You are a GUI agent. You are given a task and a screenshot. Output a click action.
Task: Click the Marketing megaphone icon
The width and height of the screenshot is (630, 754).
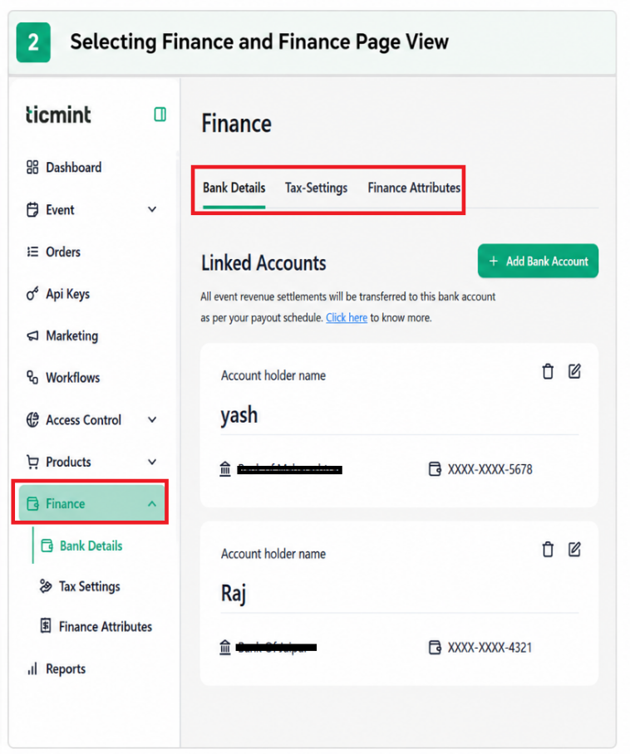pyautogui.click(x=32, y=335)
